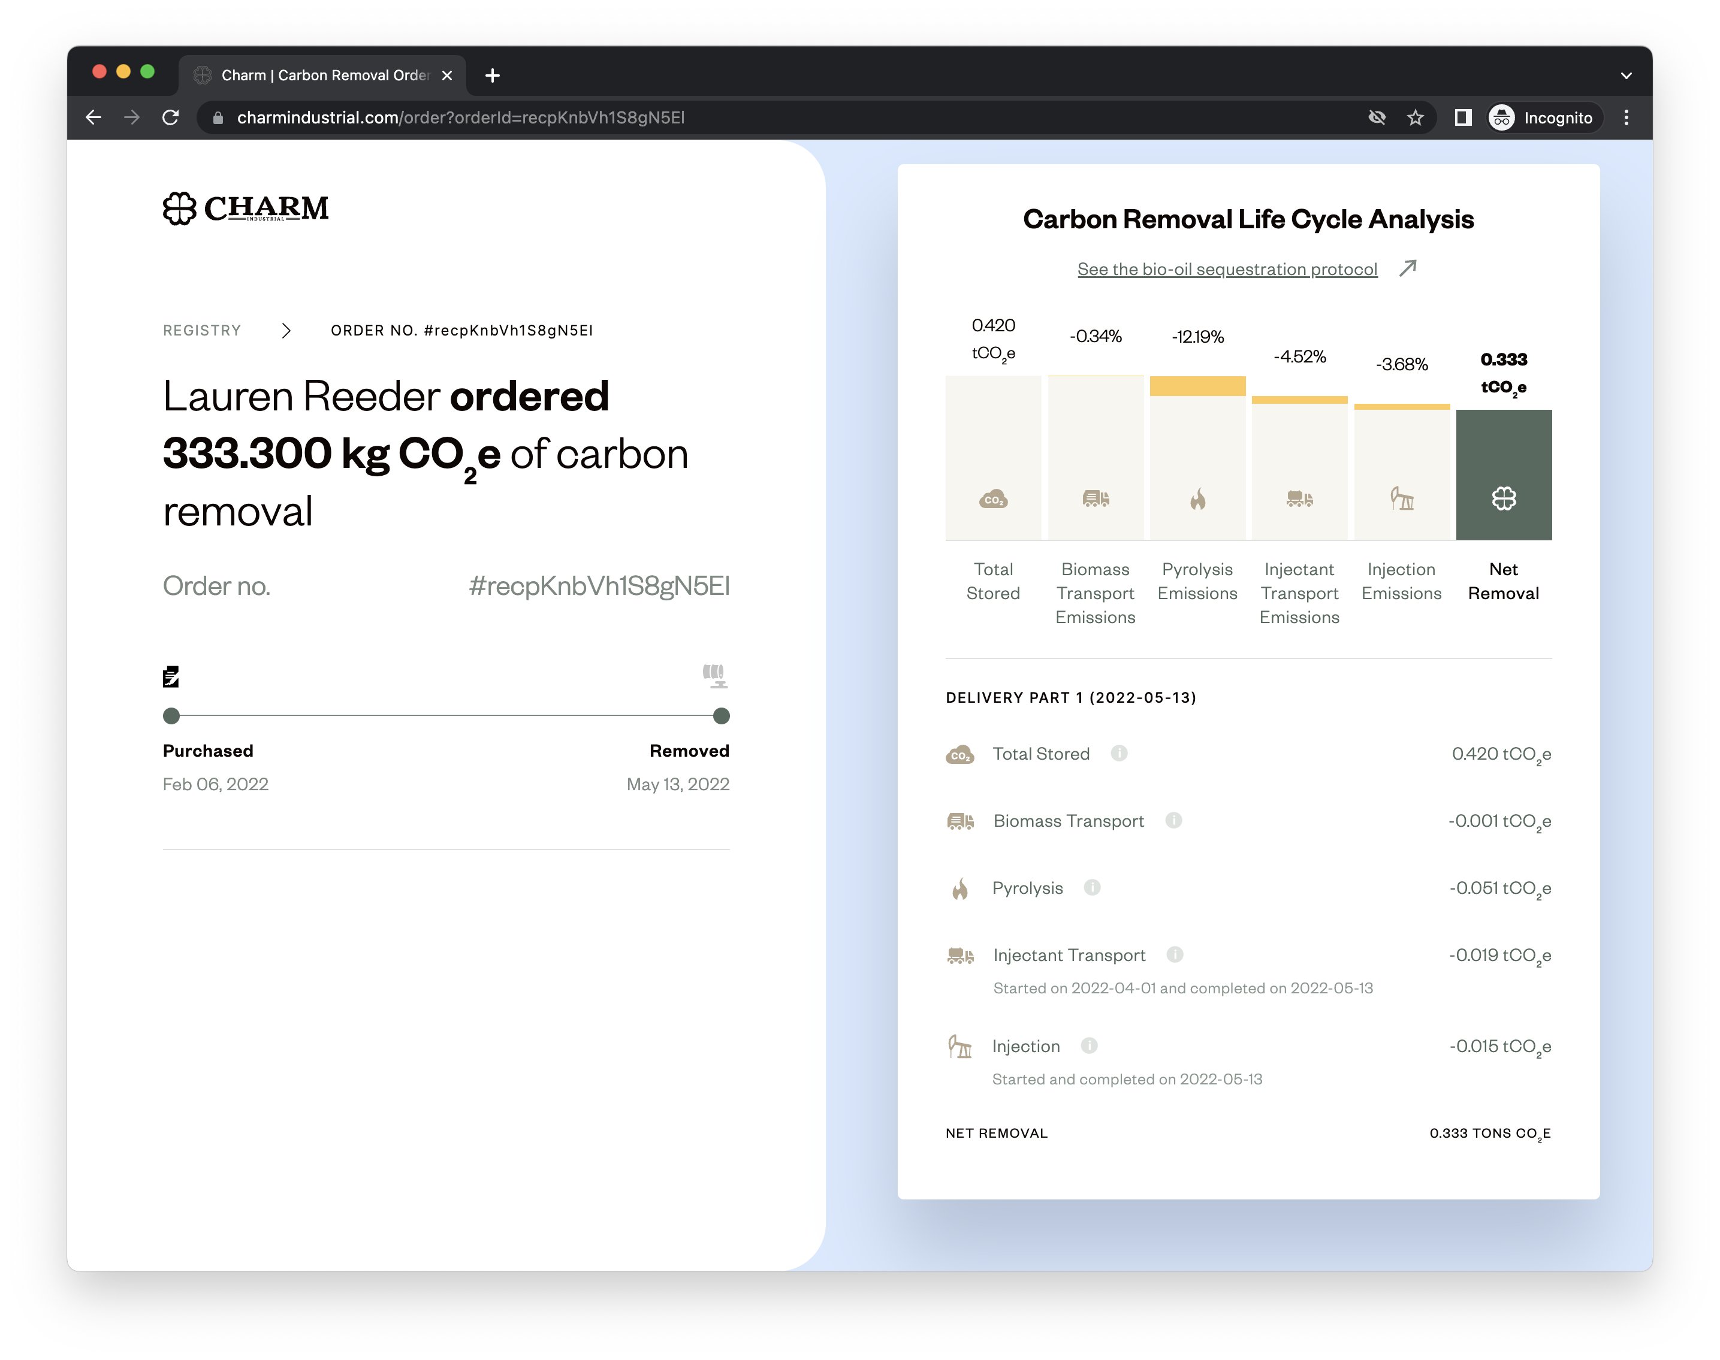Click breadcrumb chevron after REGISTRY
Image resolution: width=1720 pixels, height=1360 pixels.
pyautogui.click(x=286, y=331)
